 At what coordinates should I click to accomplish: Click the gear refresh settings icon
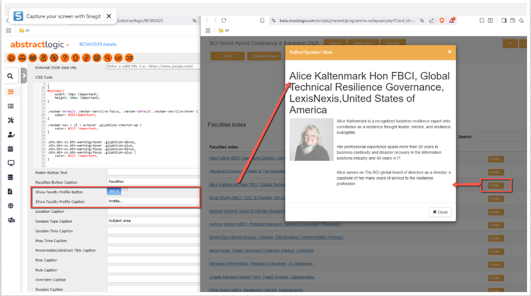point(54,58)
